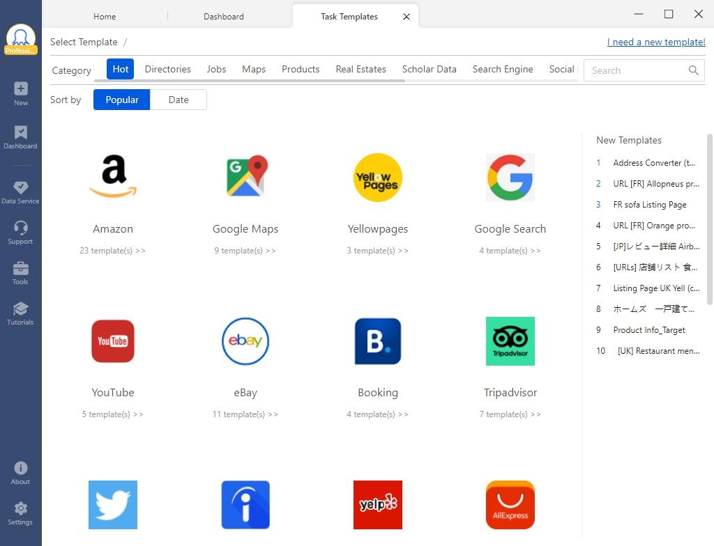714x546 pixels.
Task: Expand YouTube's 5 template(s) list
Action: (112, 414)
